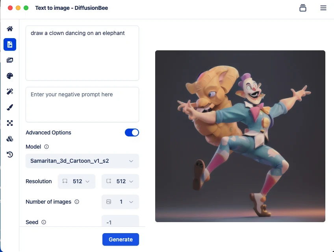Open the Number of images dropdown
This screenshot has width=334, height=252.
point(120,202)
